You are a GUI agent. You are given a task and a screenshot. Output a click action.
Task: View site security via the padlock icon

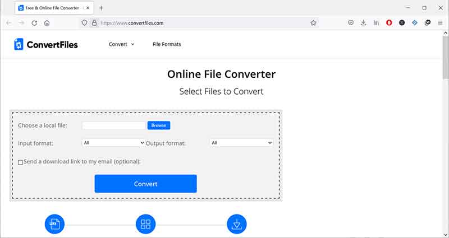[94, 23]
